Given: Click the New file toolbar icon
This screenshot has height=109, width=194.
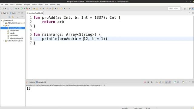Looking at the screenshot, I should click(3, 8).
